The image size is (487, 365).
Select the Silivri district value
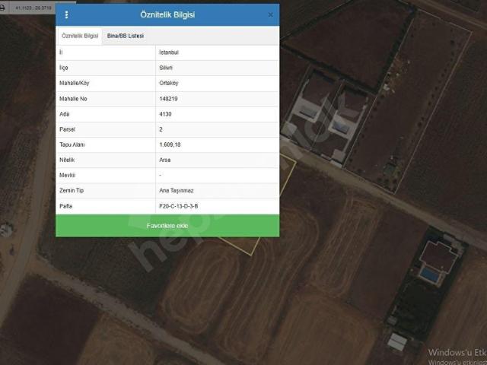(x=166, y=68)
